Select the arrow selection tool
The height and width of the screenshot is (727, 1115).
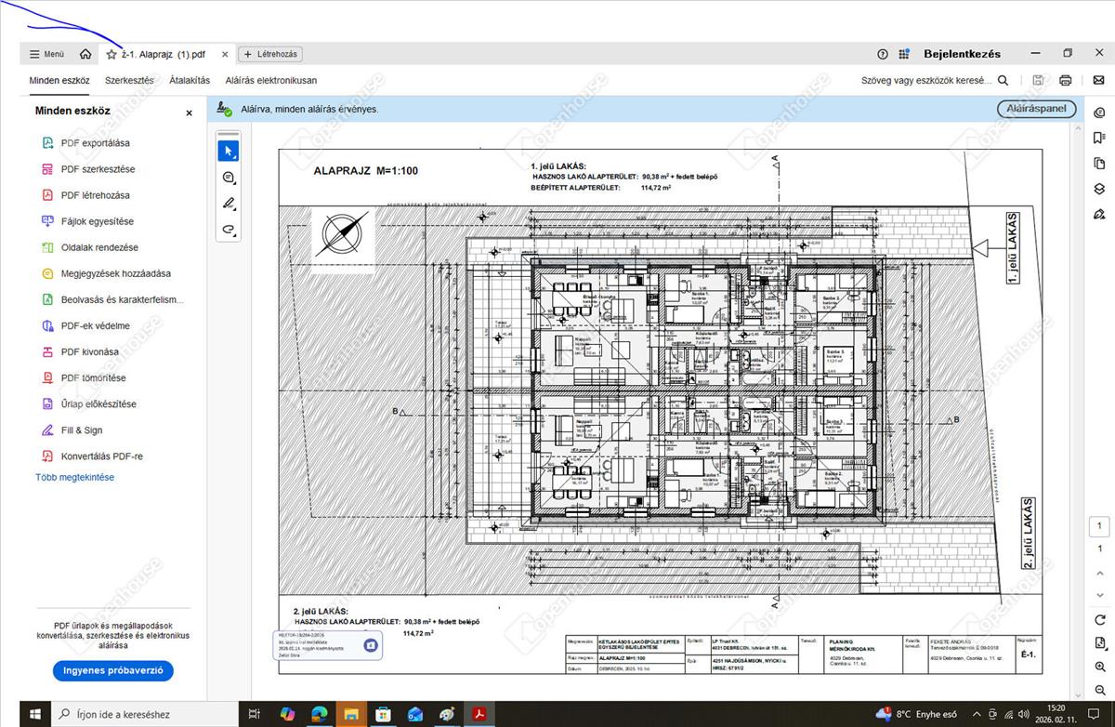pyautogui.click(x=229, y=151)
